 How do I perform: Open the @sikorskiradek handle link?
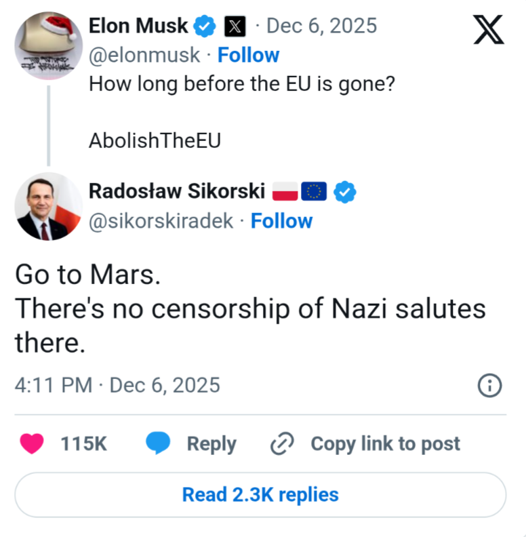point(161,221)
